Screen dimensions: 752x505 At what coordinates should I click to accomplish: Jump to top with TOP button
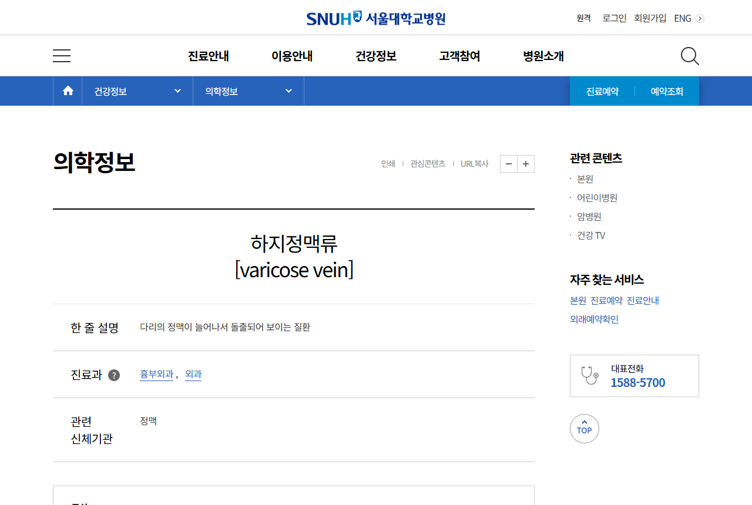(585, 429)
